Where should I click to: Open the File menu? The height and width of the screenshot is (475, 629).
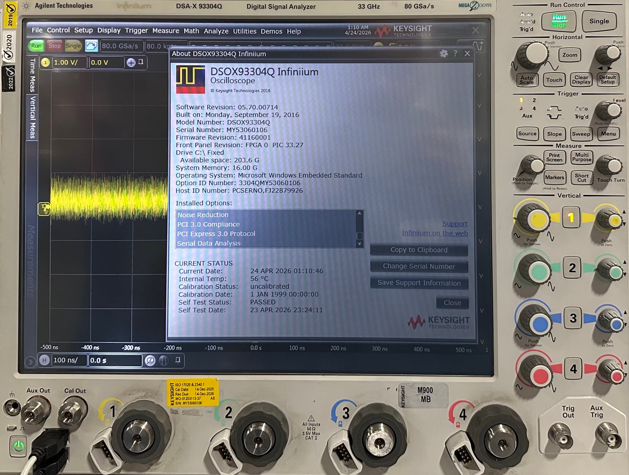tap(37, 30)
